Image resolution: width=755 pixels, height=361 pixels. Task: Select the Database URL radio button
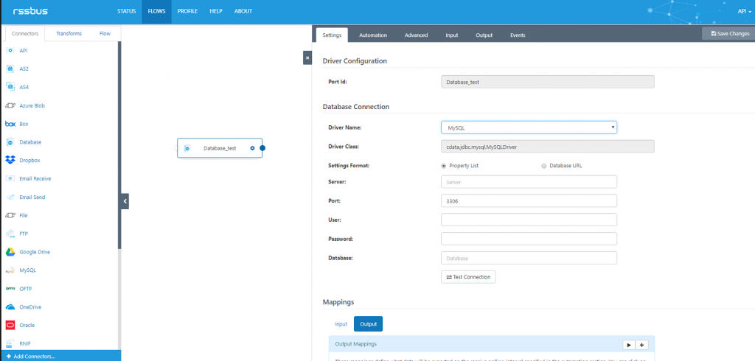pos(544,166)
